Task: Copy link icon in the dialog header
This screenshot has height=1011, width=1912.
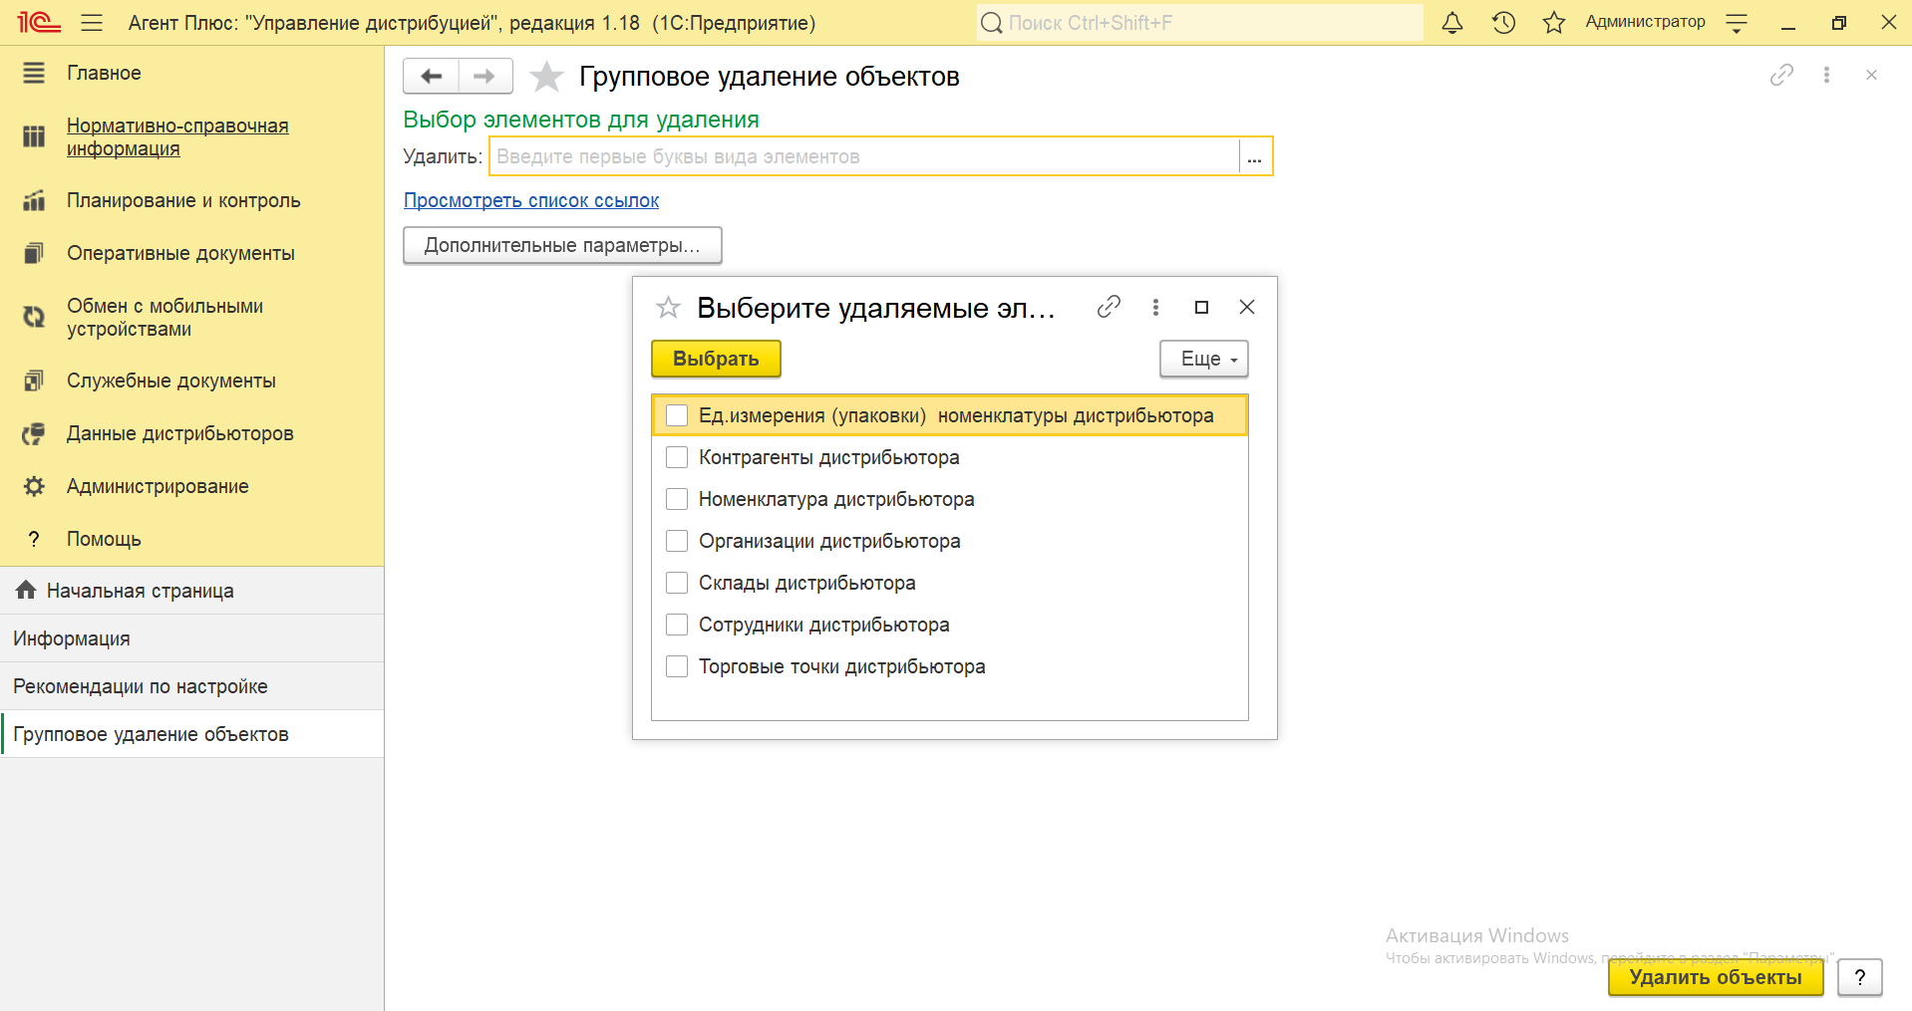Action: click(1109, 307)
